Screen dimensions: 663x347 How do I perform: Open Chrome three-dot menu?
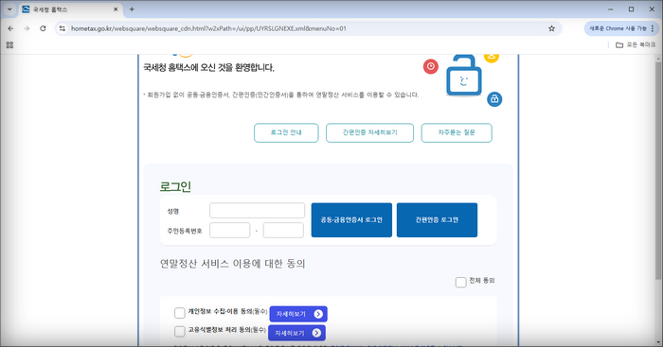(653, 28)
